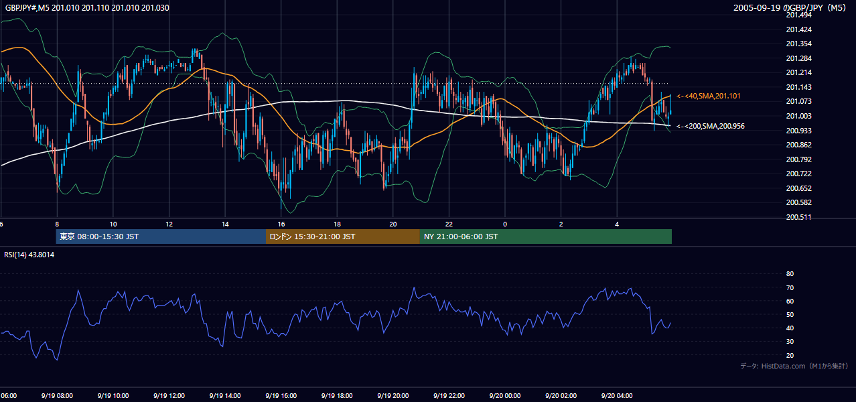
Task: Click RSI axis level 30
Action: 790,342
